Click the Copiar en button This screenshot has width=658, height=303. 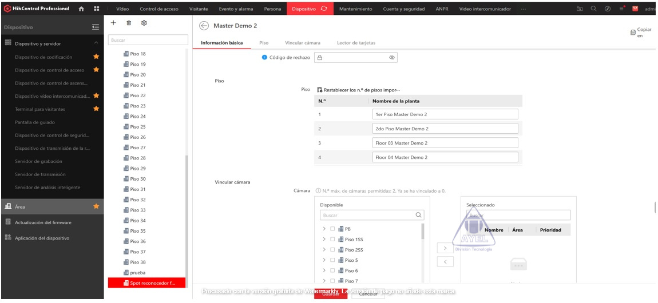pyautogui.click(x=640, y=32)
